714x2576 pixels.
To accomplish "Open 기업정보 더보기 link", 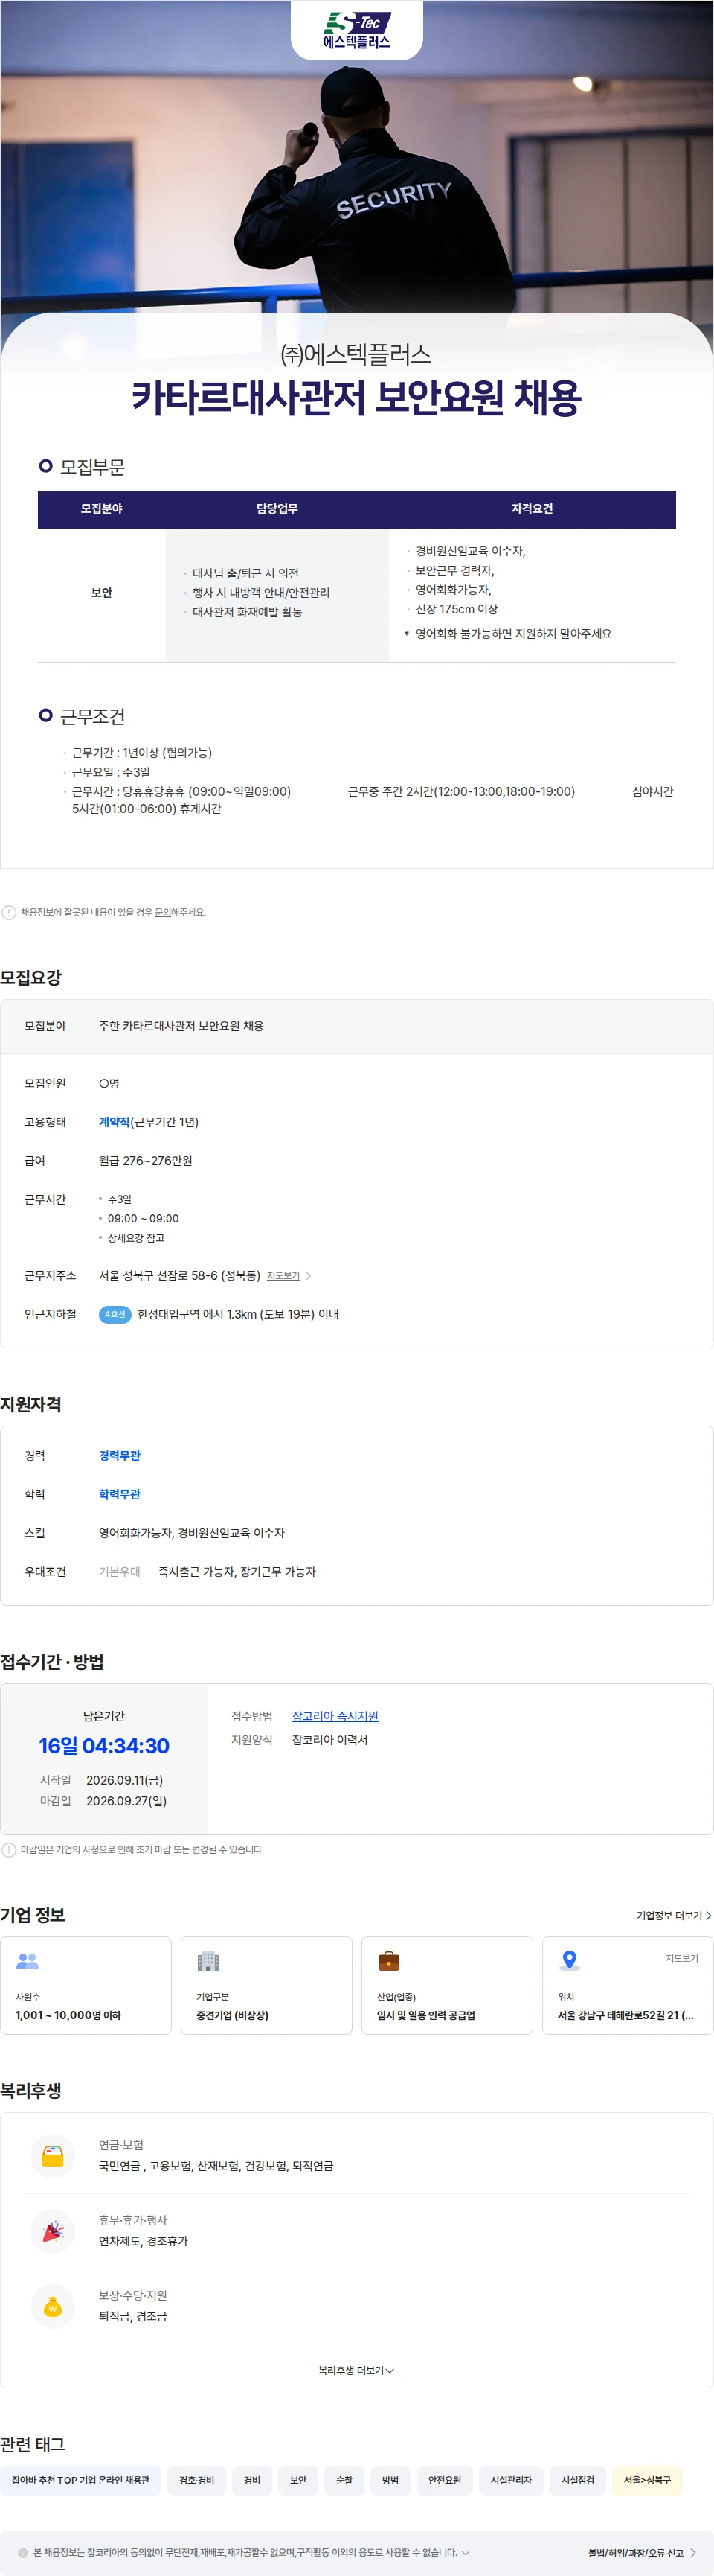I will tap(674, 1916).
